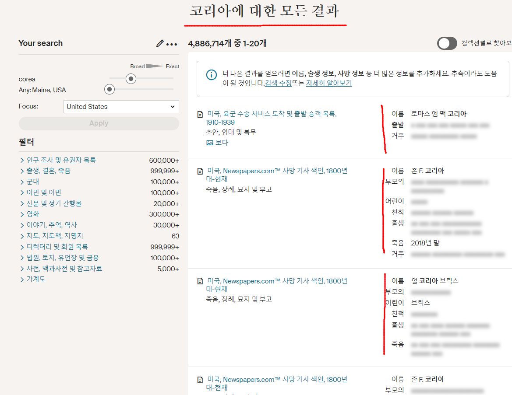
Task: Click the document icon on the bottom result
Action: (201, 379)
